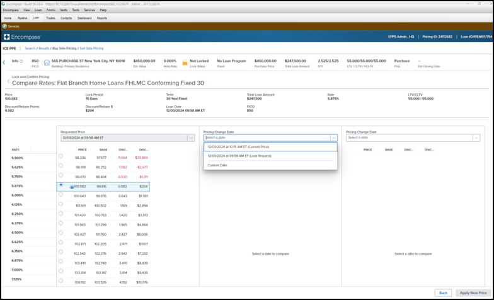Toggle the middle Pricing Change Date dropdown arrow
Image resolution: width=494 pixels, height=300 pixels.
334,137
